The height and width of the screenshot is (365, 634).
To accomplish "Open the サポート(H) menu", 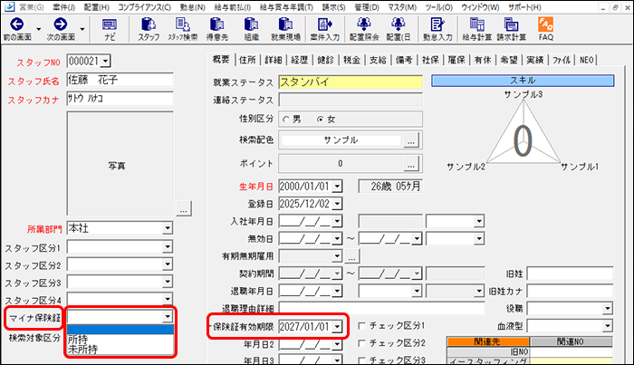I will (524, 7).
